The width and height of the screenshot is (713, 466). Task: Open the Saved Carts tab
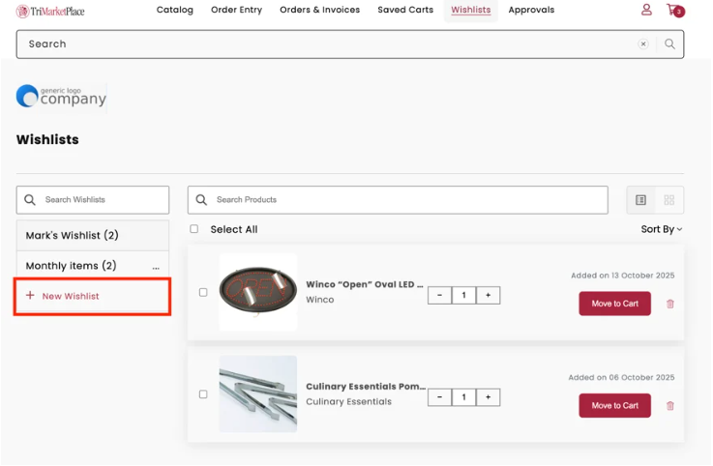[x=405, y=10]
